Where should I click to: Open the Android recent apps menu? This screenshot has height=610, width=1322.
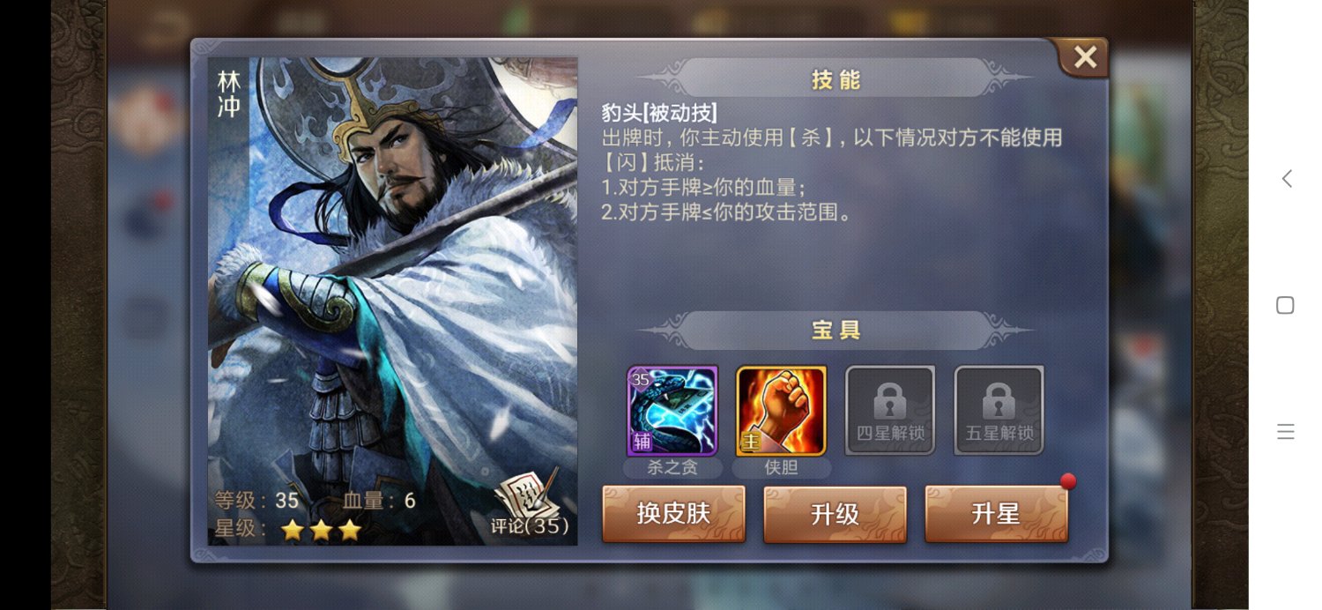(x=1285, y=431)
